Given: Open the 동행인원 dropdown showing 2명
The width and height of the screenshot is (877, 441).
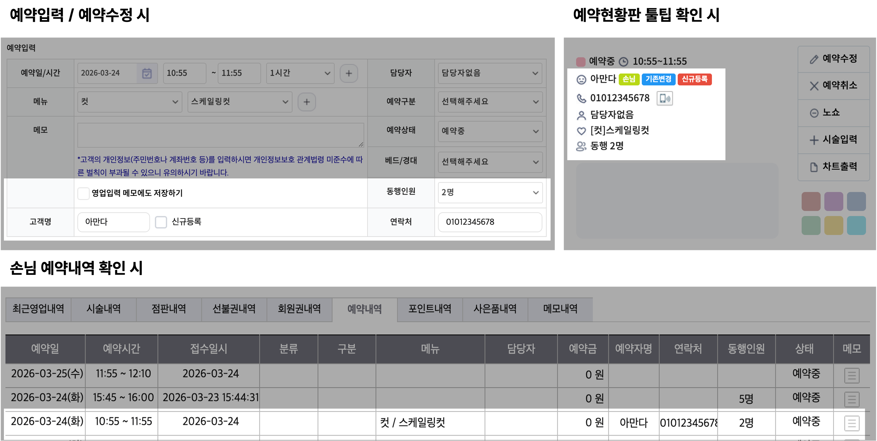Looking at the screenshot, I should [x=490, y=192].
